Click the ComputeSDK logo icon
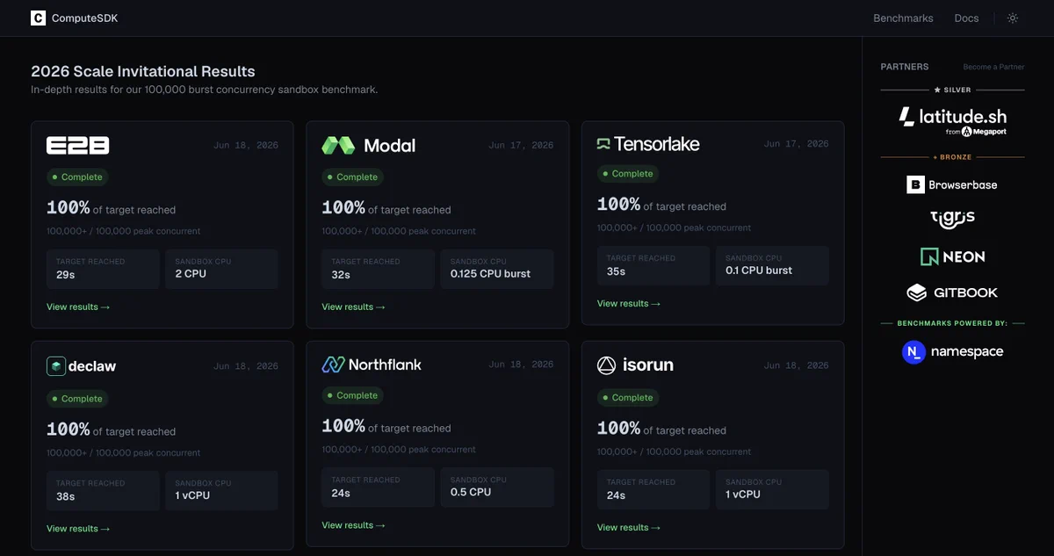Viewport: 1054px width, 556px height. coord(38,18)
